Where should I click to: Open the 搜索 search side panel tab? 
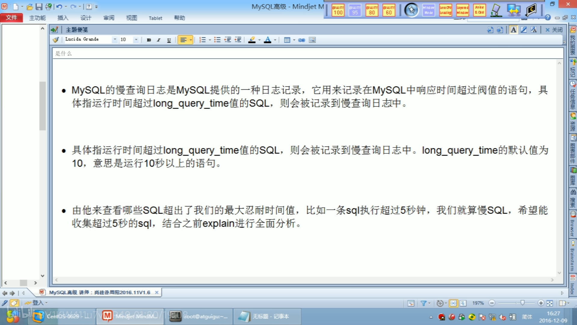click(x=572, y=198)
